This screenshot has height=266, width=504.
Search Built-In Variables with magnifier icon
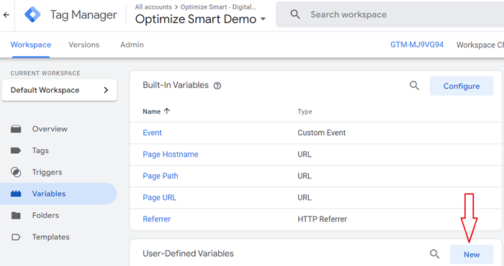point(414,86)
